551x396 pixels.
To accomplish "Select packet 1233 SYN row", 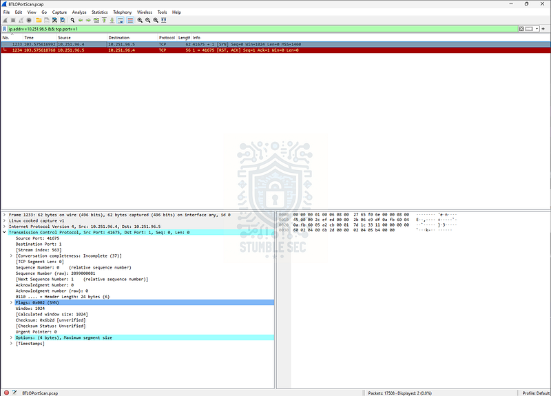I will coord(275,44).
